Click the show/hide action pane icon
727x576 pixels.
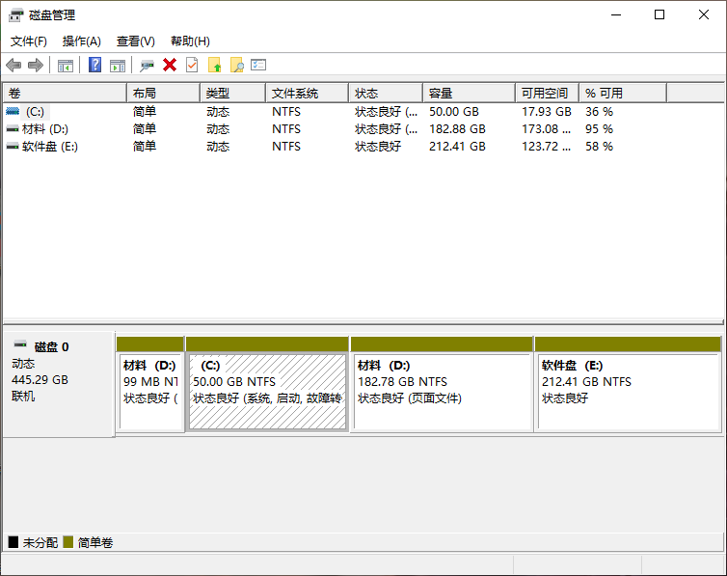pos(118,65)
